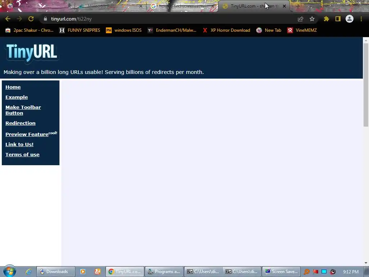Open the 2pac Shakur bookmark

point(30,30)
